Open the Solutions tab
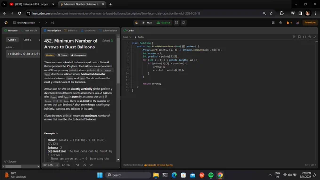The height and width of the screenshot is (180, 320). point(88,31)
